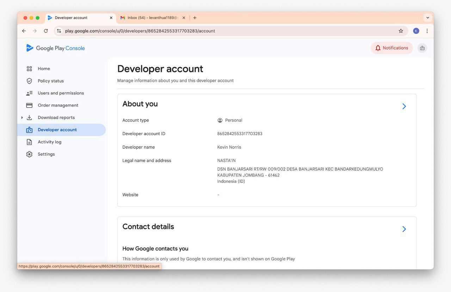This screenshot has height=292, width=451.
Task: Click the Personal account type icon
Action: [x=220, y=120]
